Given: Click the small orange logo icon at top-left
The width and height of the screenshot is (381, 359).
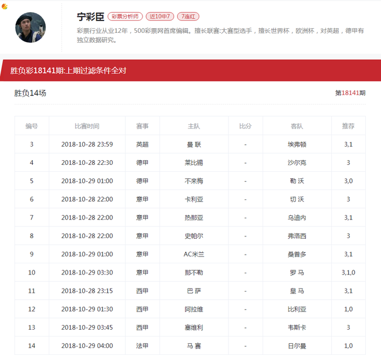Looking at the screenshot, I should pyautogui.click(x=4, y=6).
